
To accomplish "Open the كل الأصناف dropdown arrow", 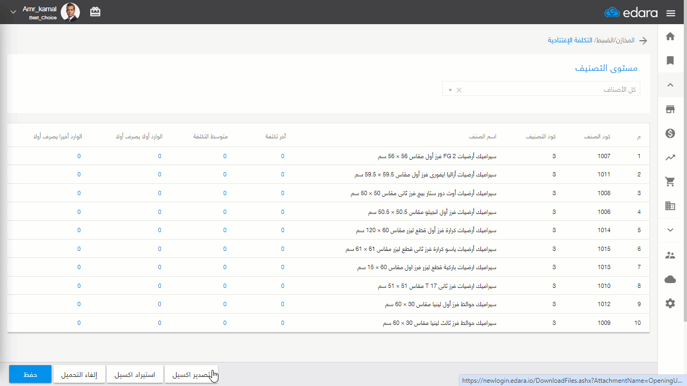I will (450, 90).
